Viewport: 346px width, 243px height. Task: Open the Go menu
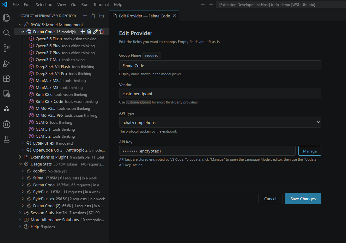tap(74, 4)
